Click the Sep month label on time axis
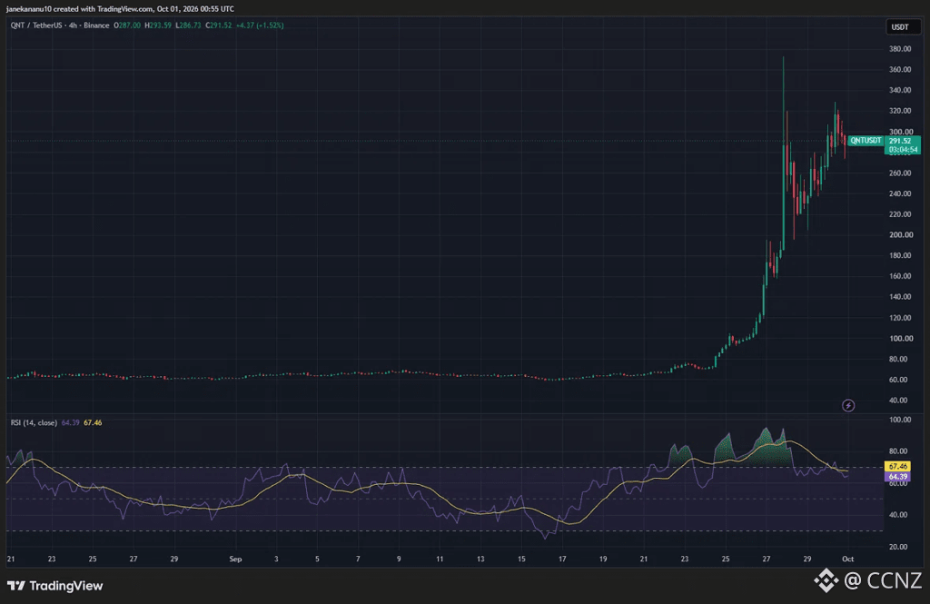 (x=235, y=559)
